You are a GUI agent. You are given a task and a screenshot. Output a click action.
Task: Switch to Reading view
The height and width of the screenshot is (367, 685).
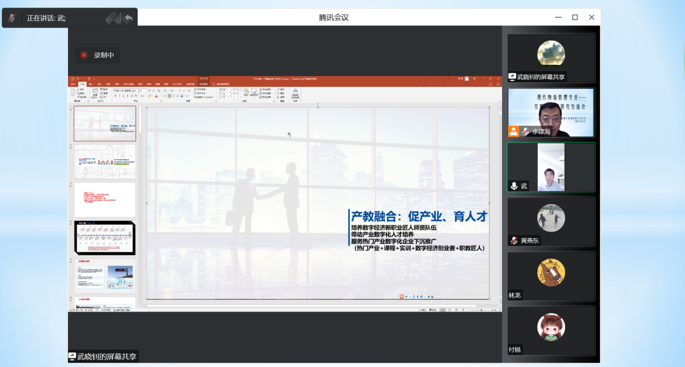456,310
